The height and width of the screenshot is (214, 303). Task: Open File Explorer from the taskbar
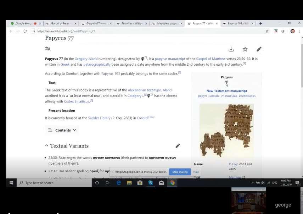tap(129, 183)
